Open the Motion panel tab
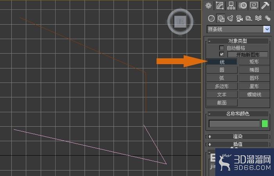Image resolution: width=274 pixels, height=176 pixels. 243,5
